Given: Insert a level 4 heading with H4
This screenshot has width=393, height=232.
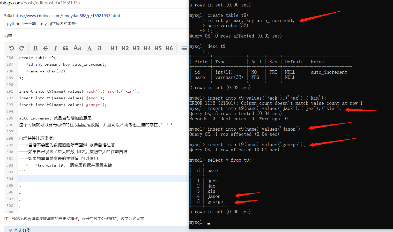Looking at the screenshot, I should point(147,48).
